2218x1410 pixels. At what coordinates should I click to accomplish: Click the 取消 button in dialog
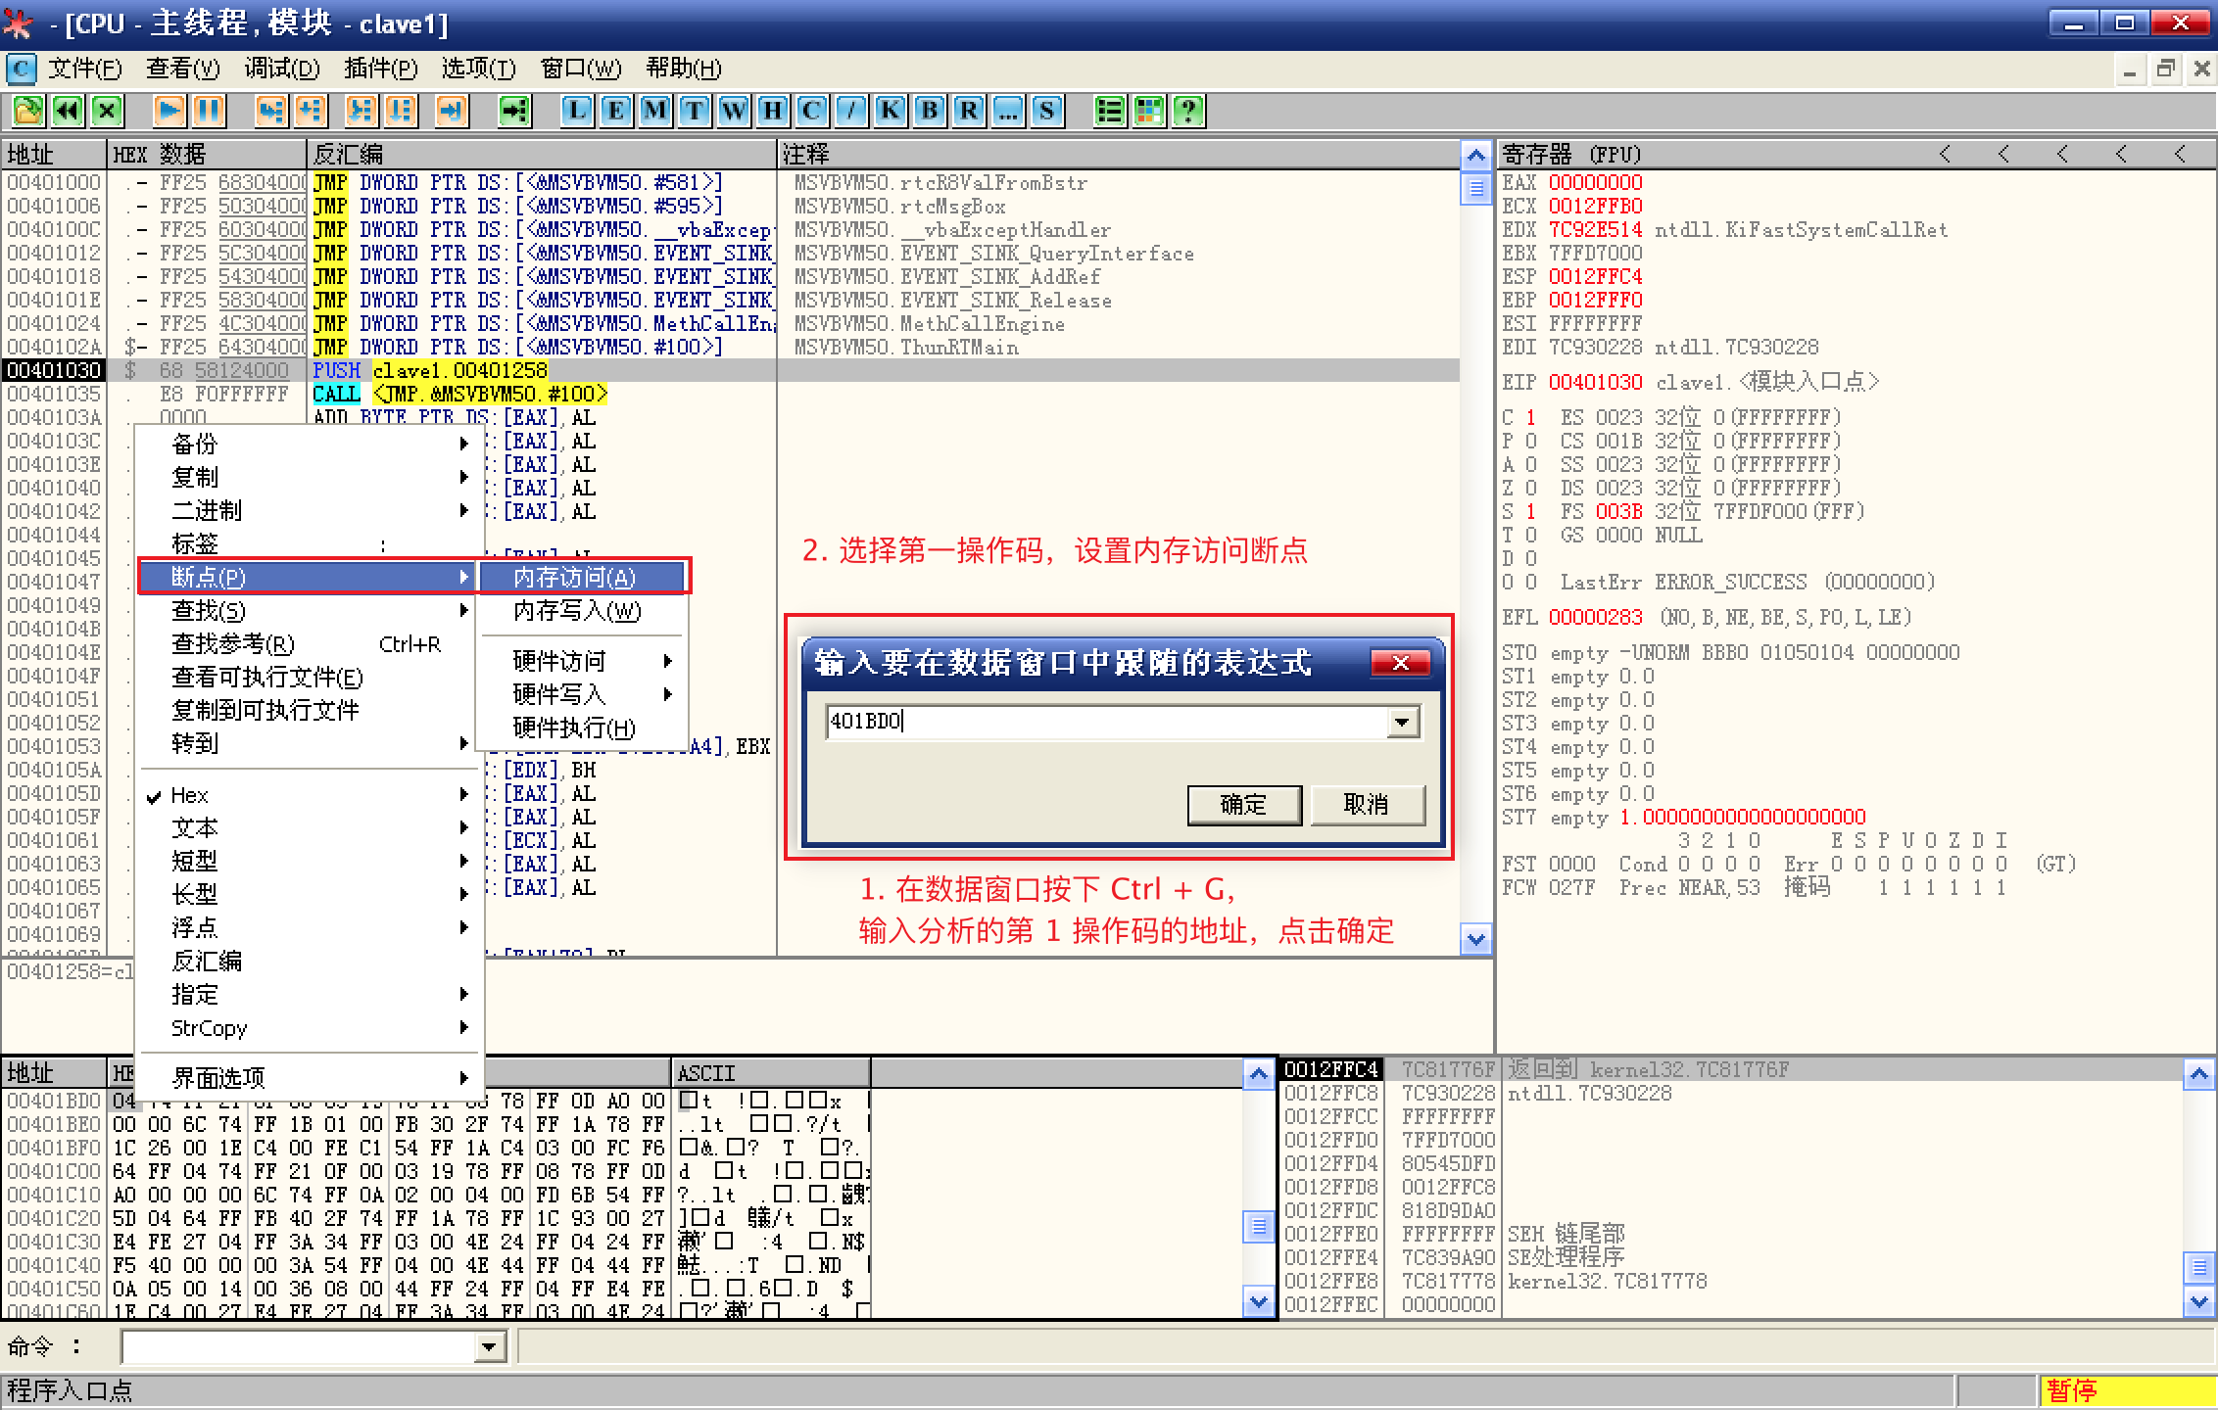point(1367,805)
